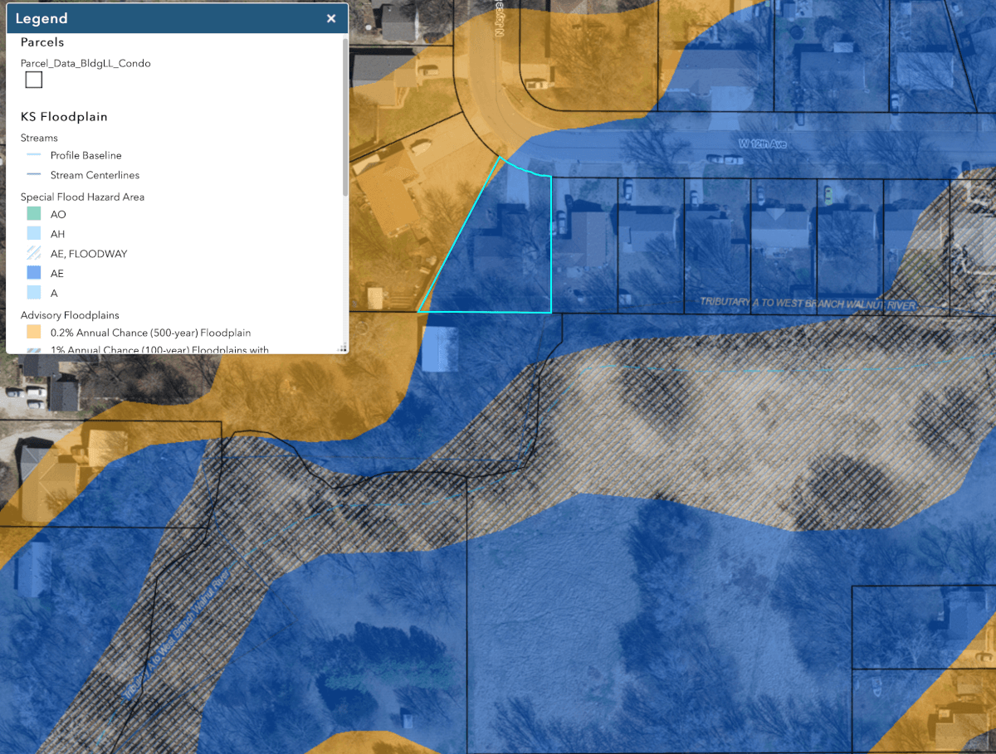Click the Legend panel scrollbar
The height and width of the screenshot is (754, 996).
(345, 116)
